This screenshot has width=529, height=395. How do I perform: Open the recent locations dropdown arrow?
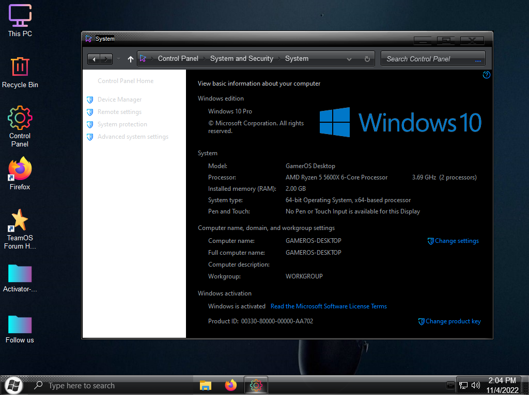118,59
